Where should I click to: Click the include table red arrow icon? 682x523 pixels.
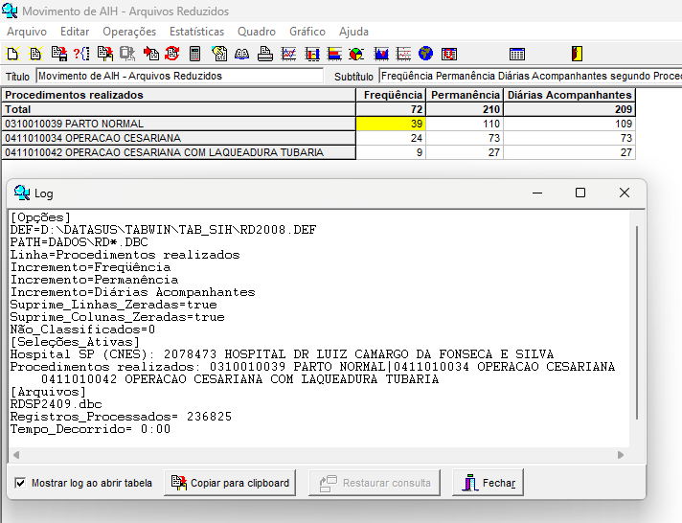click(x=151, y=54)
